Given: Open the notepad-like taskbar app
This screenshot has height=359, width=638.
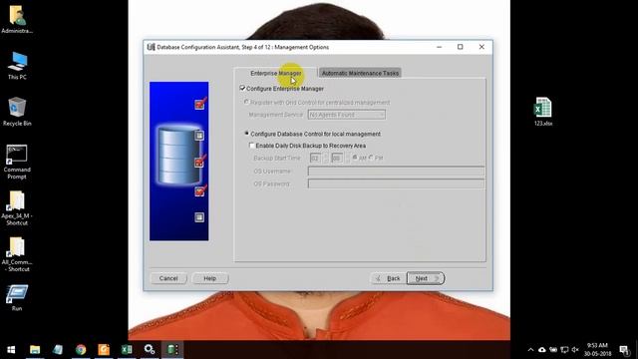Looking at the screenshot, I should pos(58,350).
